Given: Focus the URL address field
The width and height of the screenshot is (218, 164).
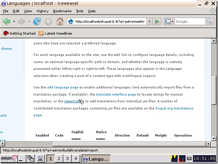Looking at the screenshot, I should click(110, 21).
